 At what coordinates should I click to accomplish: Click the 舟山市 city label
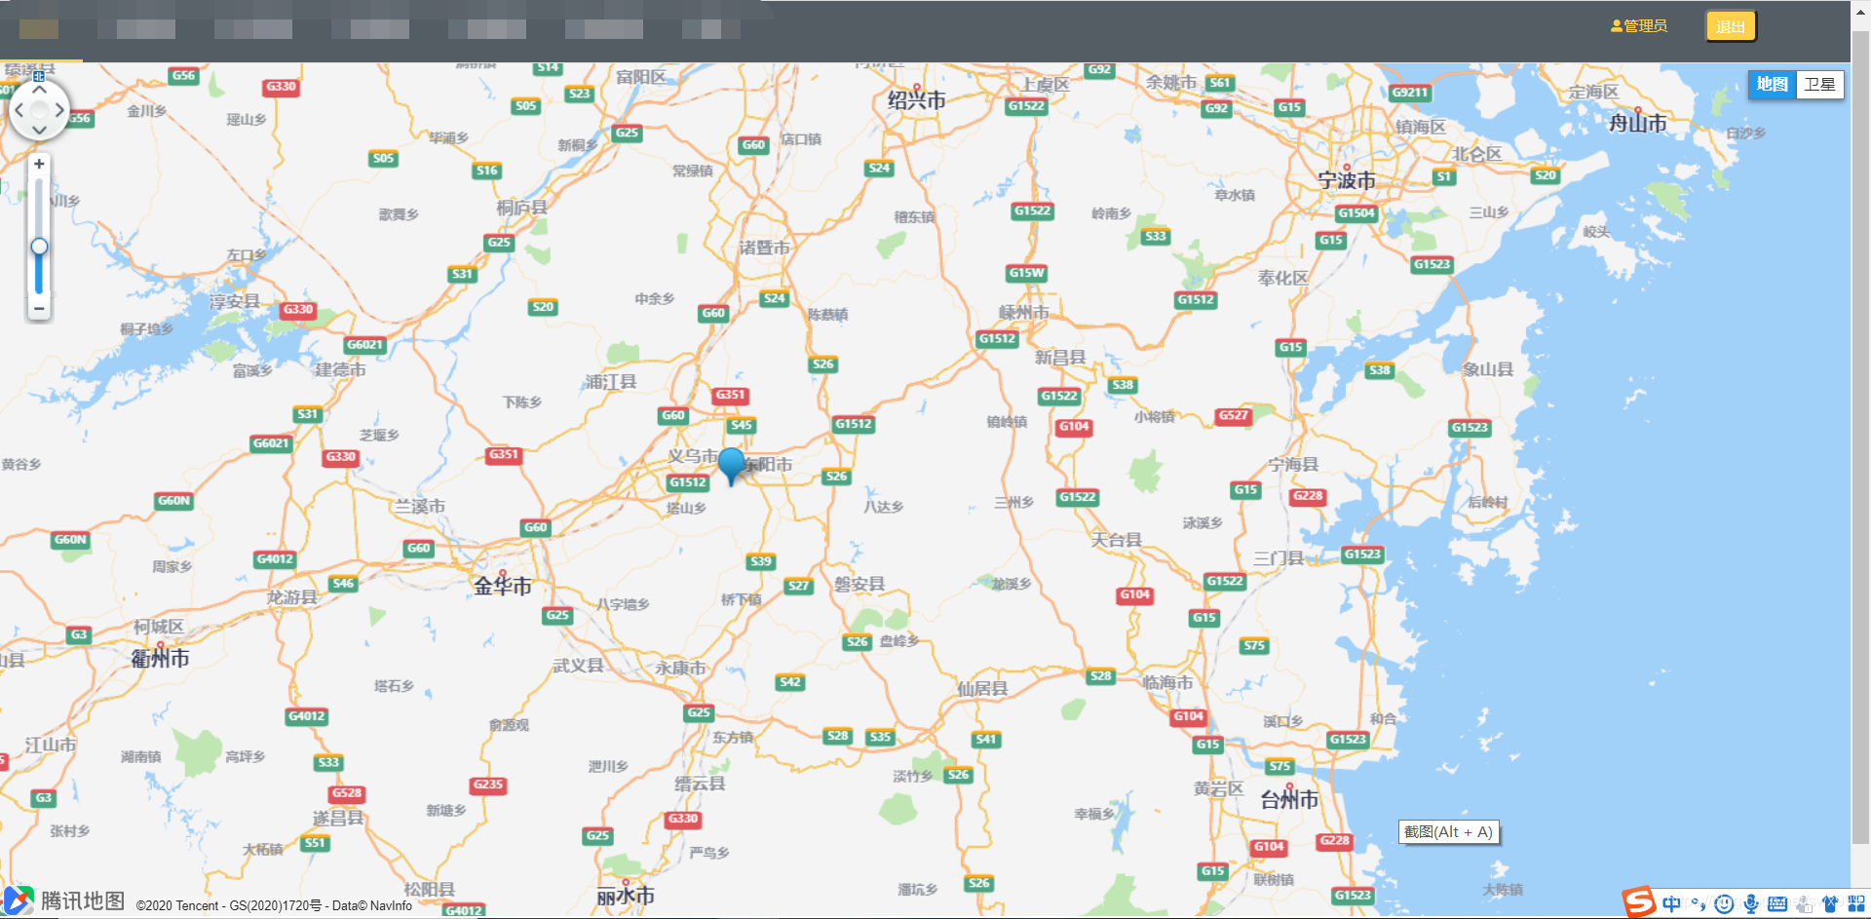click(x=1637, y=123)
